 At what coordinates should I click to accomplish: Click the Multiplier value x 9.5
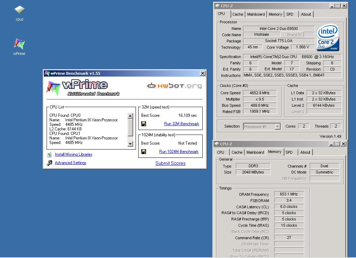tap(260, 99)
